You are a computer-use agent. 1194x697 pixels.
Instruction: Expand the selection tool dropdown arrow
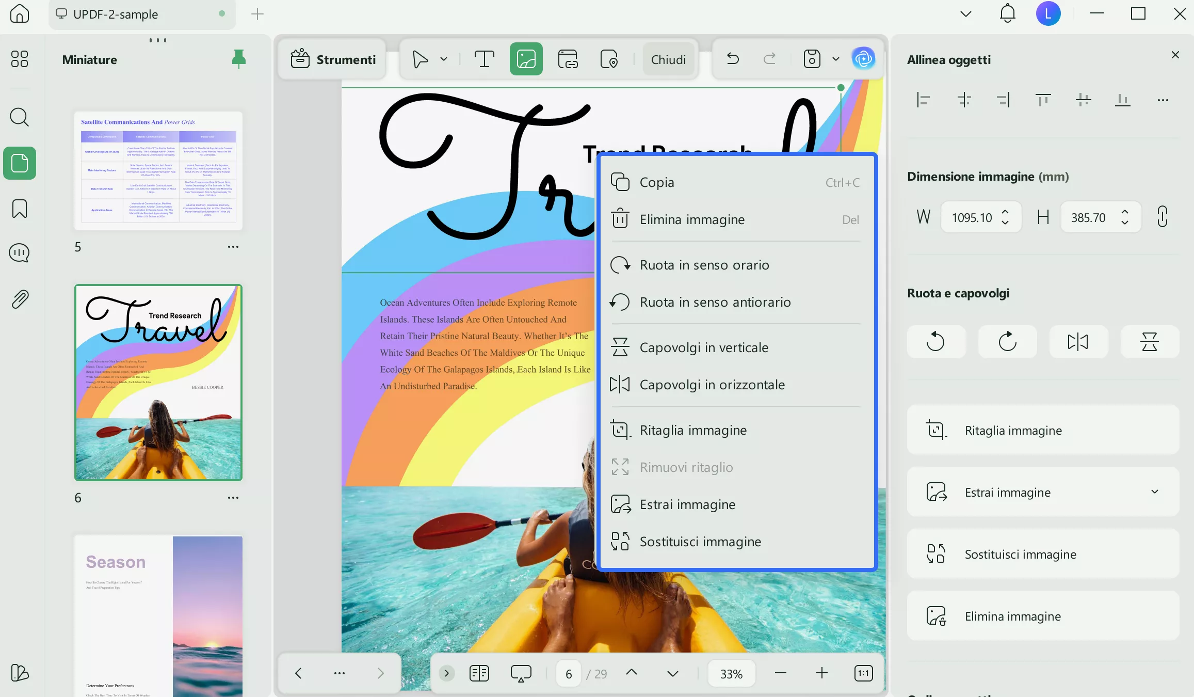click(444, 59)
